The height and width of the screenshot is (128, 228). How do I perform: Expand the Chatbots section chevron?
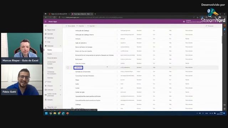point(61,86)
